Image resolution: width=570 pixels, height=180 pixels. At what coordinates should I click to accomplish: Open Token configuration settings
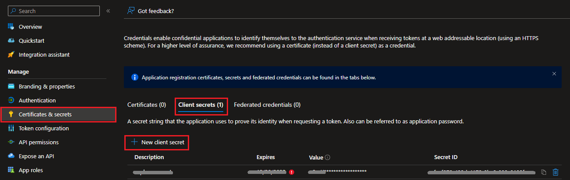[x=43, y=128]
